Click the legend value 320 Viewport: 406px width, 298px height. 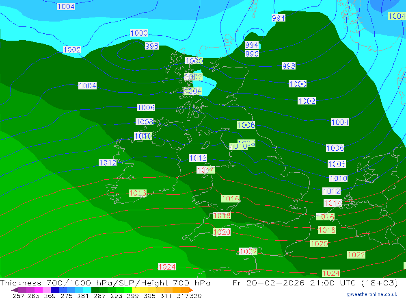coord(196,296)
